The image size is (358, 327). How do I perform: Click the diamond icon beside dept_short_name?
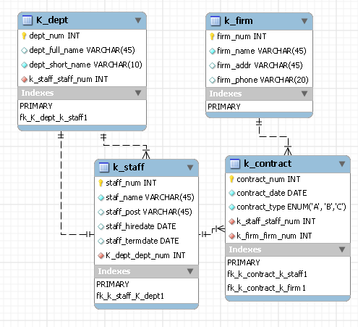point(24,65)
